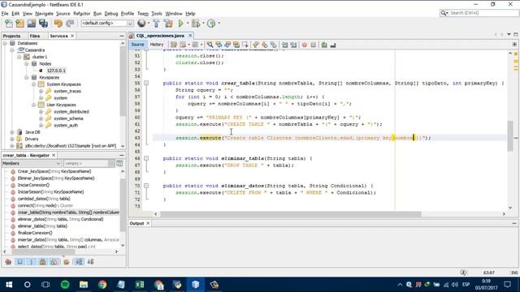
Task: Expand the Java DB node
Action: [12, 132]
